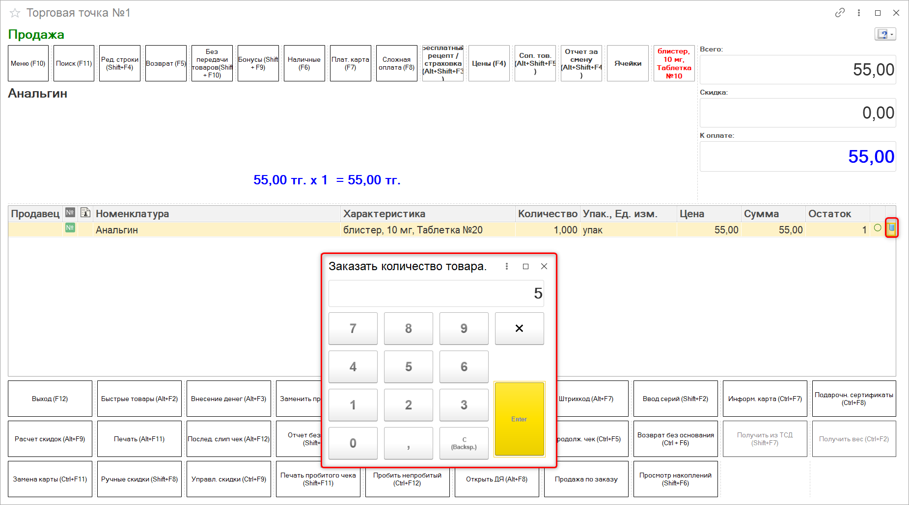909x505 pixels.
Task: Click the green circle status in Анальгин row
Action: (878, 228)
